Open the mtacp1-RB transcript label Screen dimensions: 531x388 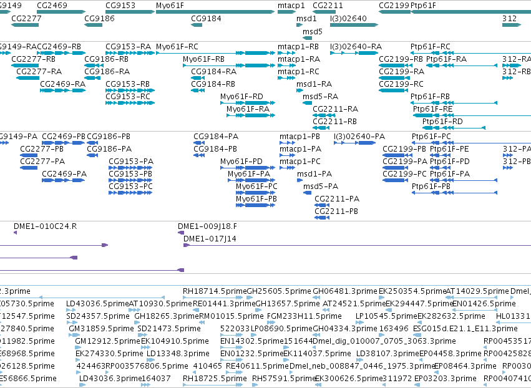tap(298, 46)
